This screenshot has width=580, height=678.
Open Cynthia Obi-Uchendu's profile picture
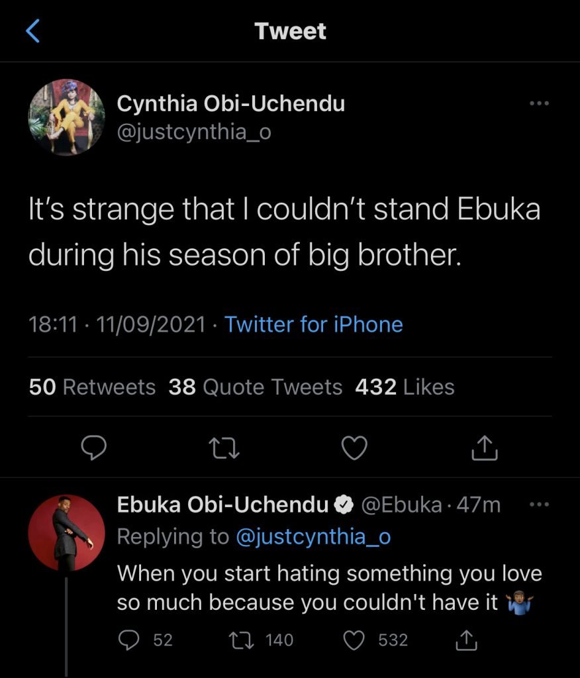click(x=66, y=117)
